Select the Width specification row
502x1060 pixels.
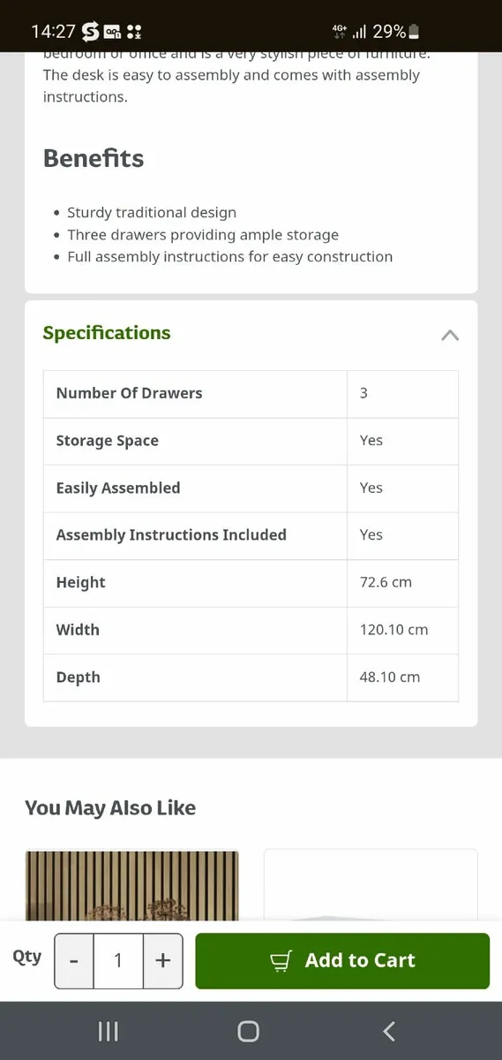click(251, 631)
